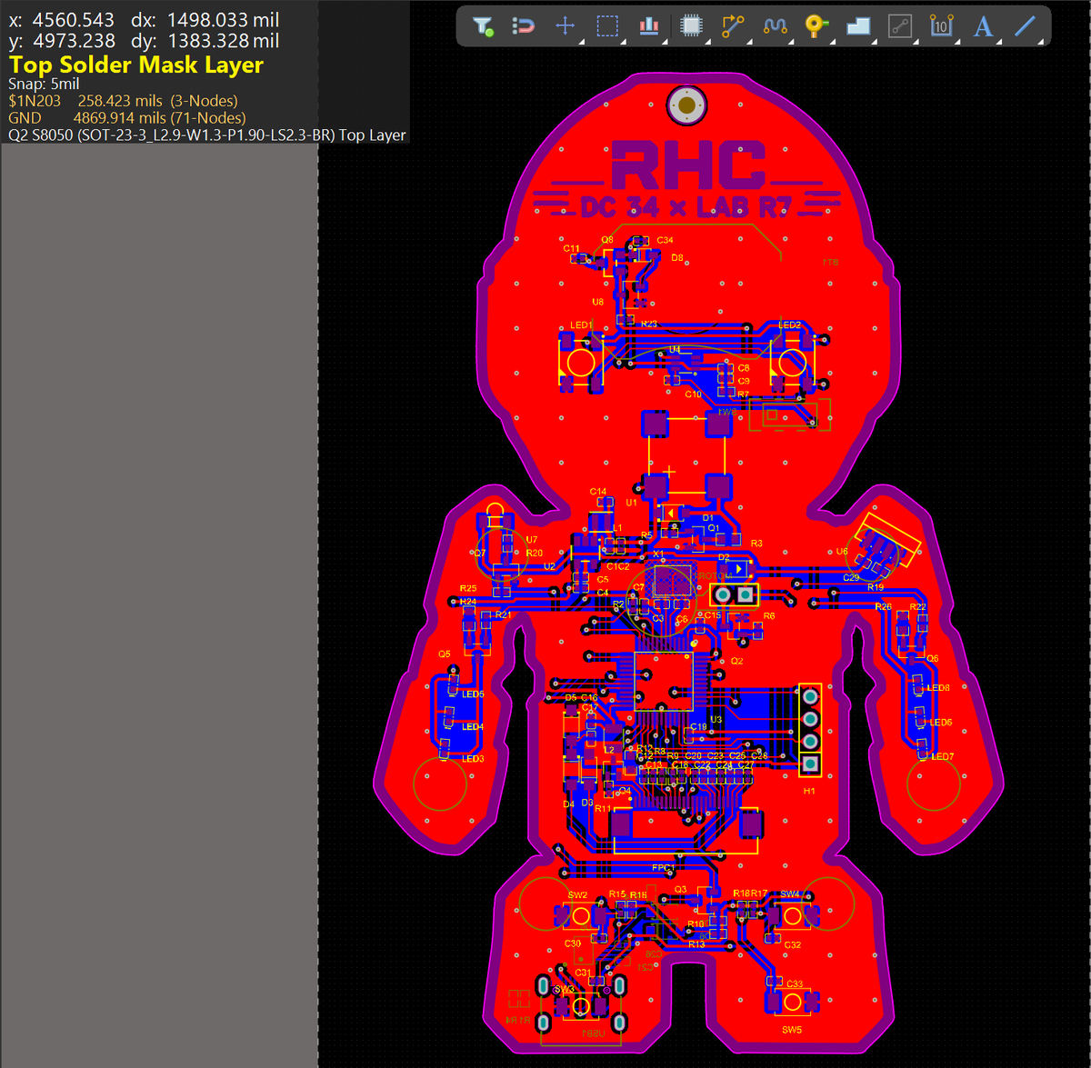
Task: Select the polygon pour tool
Action: click(858, 26)
